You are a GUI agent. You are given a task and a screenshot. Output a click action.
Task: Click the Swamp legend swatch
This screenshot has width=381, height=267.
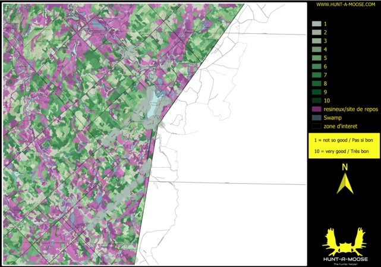pos(317,118)
